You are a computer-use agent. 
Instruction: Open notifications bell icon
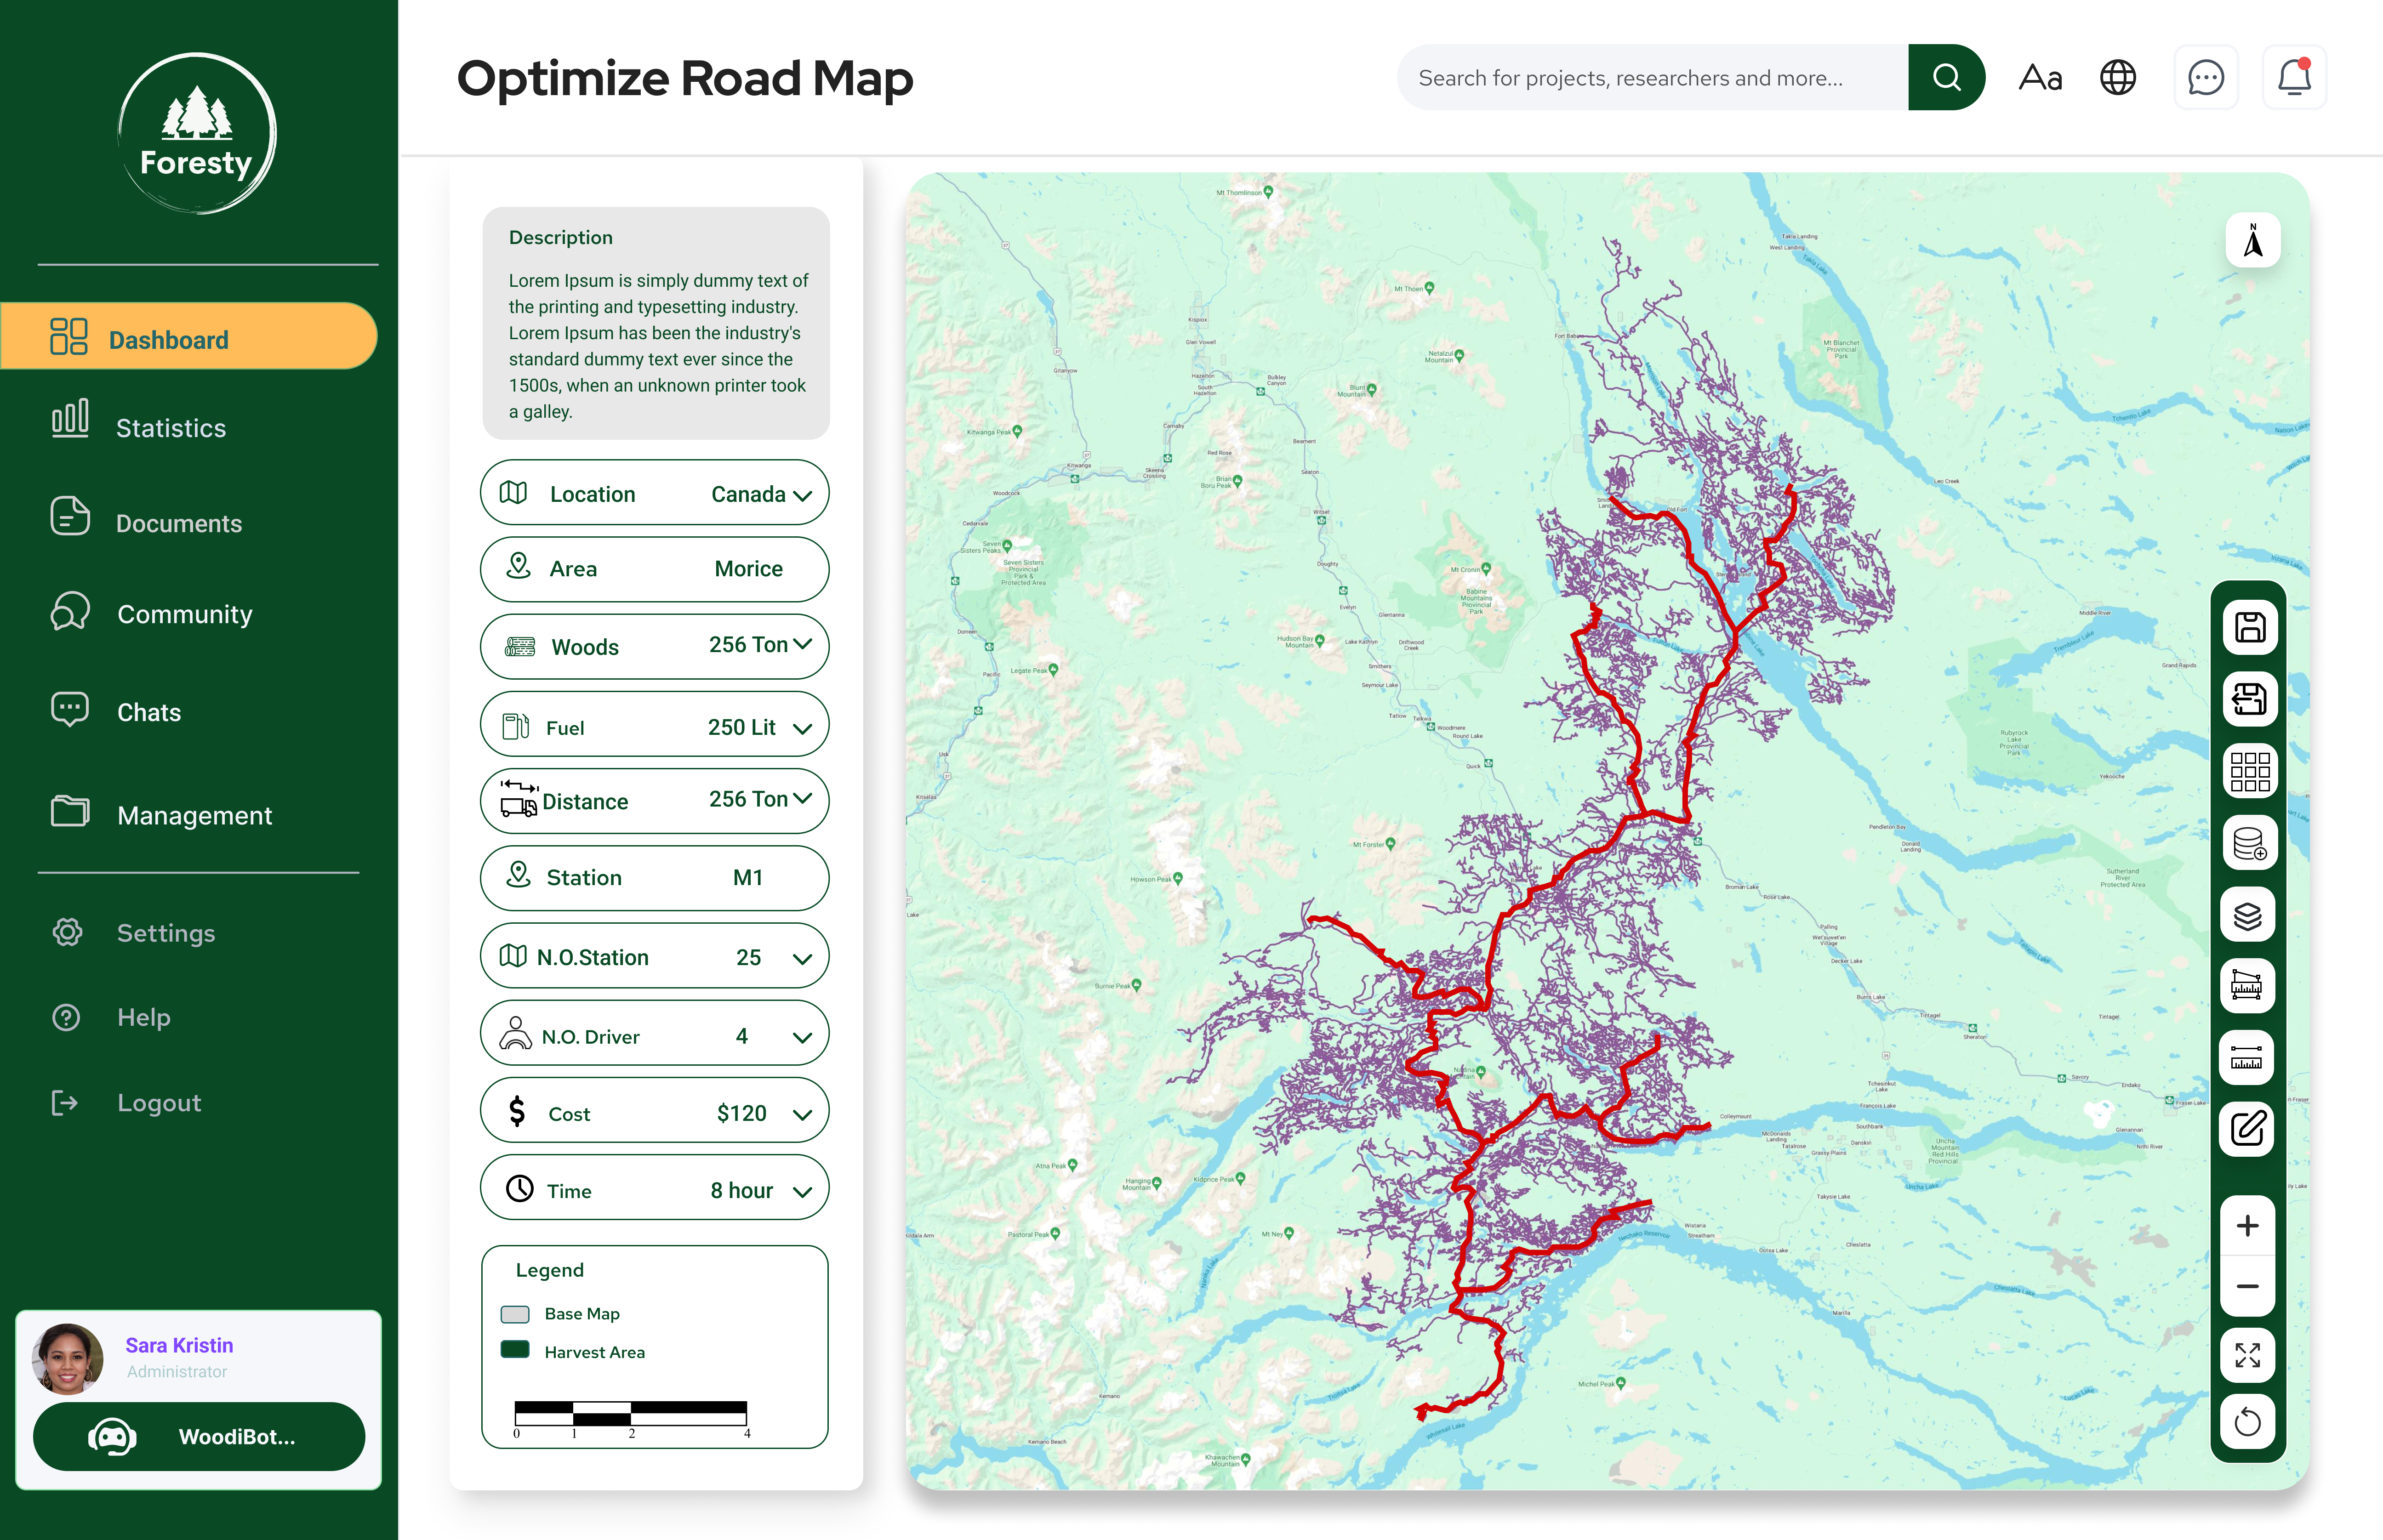coord(2294,77)
